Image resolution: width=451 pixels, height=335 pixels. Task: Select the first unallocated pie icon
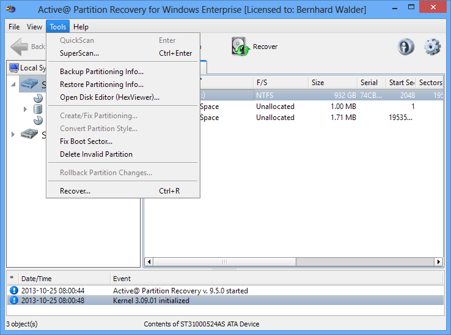[x=38, y=99]
